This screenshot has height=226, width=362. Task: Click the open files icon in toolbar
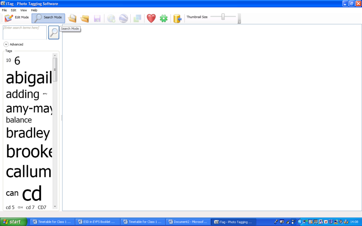click(72, 18)
